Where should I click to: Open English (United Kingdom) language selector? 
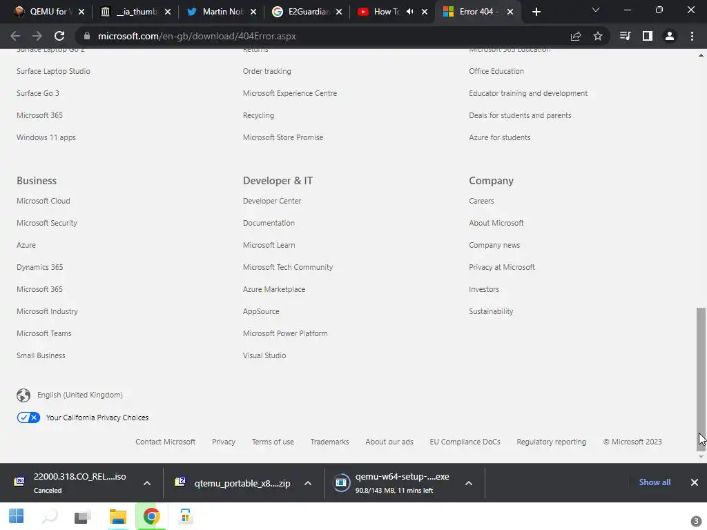click(80, 395)
